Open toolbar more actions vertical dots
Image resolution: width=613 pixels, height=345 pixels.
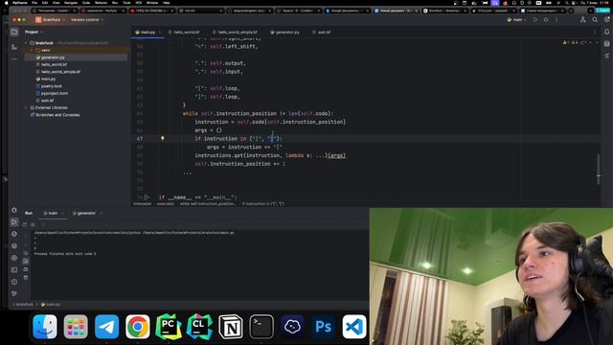point(556,19)
